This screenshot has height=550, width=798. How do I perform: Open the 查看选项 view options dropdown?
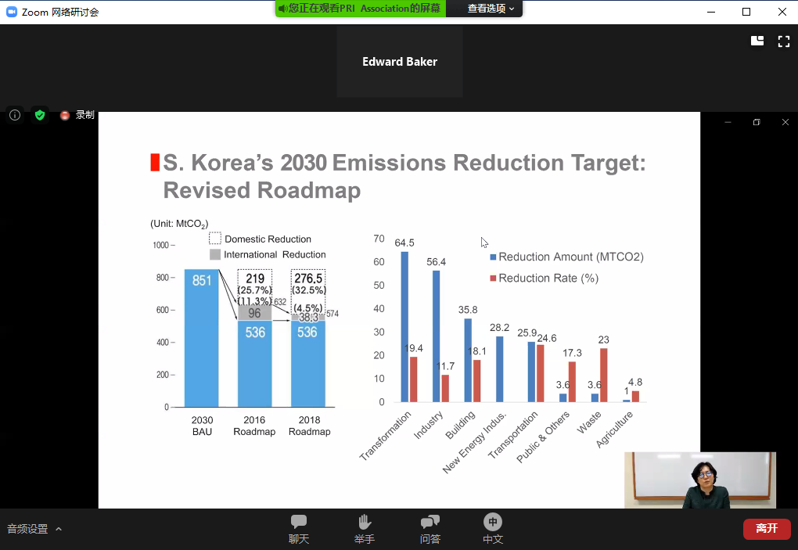pos(491,9)
